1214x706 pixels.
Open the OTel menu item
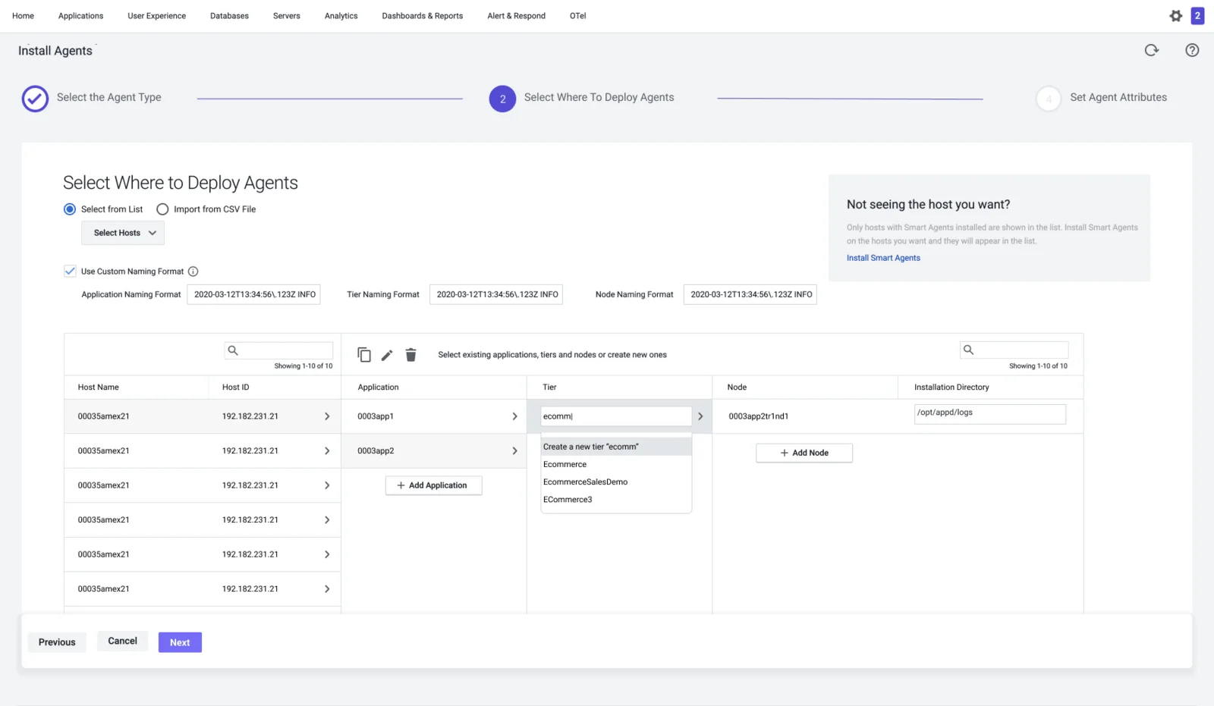click(x=577, y=16)
